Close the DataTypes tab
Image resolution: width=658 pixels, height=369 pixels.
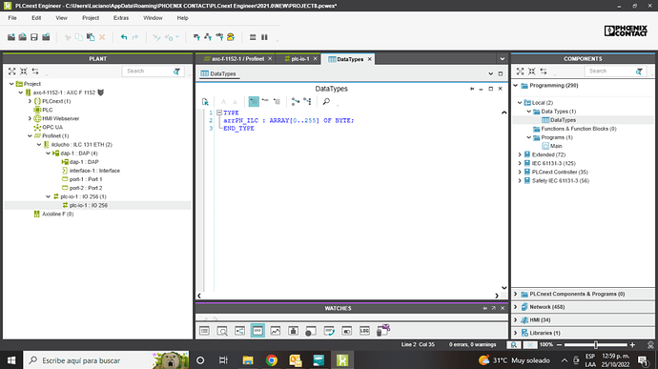[x=370, y=59]
